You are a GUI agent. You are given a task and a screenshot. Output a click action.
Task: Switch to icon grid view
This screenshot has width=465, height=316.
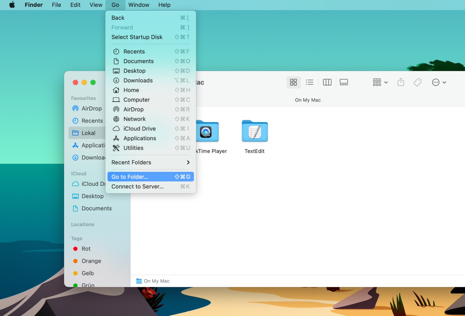tap(293, 82)
